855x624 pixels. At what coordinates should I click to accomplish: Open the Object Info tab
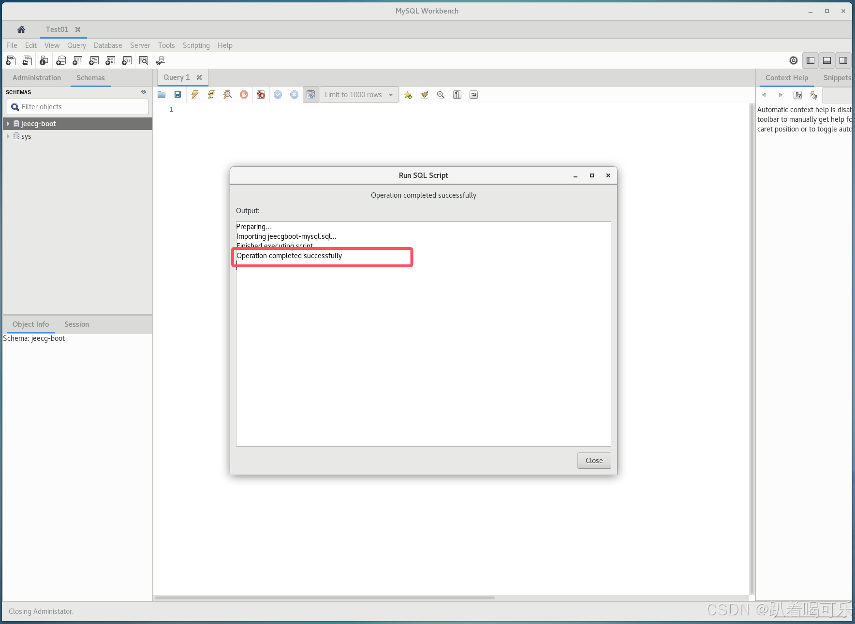click(31, 324)
